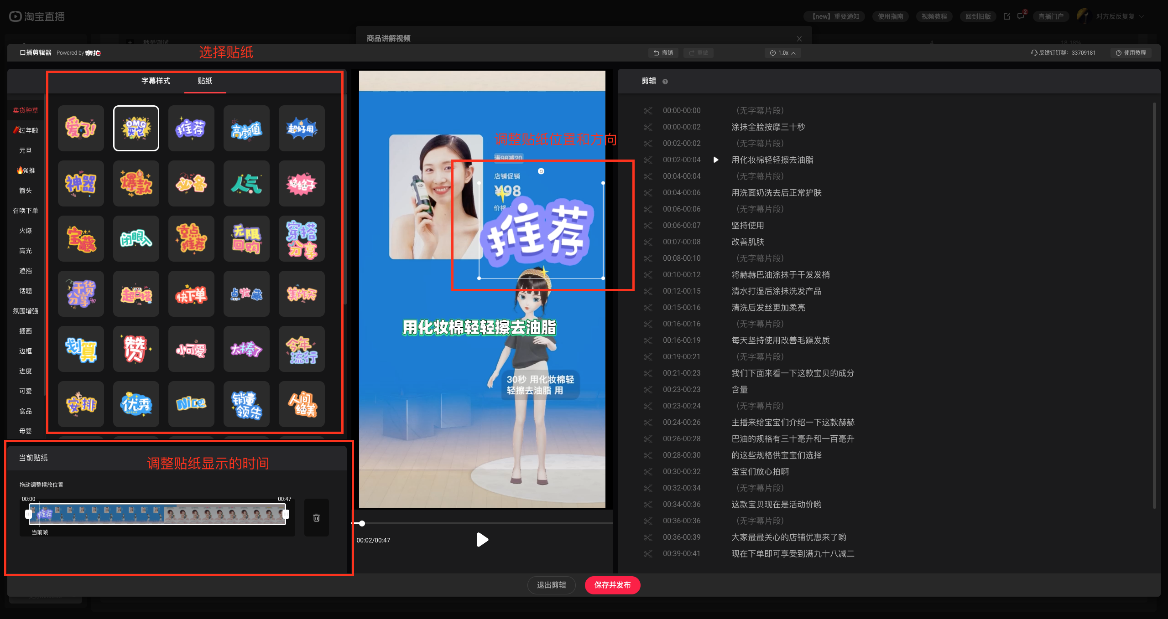
Task: Open the 强推 sticker category
Action: click(x=26, y=170)
